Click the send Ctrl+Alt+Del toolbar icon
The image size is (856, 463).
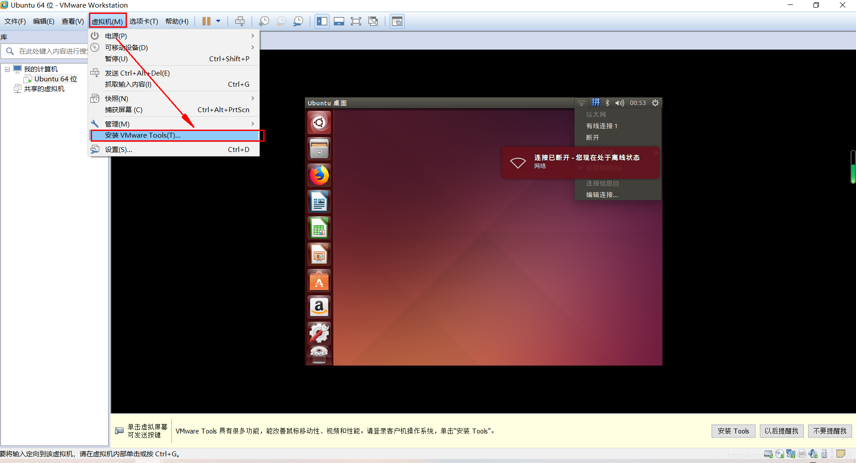pos(240,21)
